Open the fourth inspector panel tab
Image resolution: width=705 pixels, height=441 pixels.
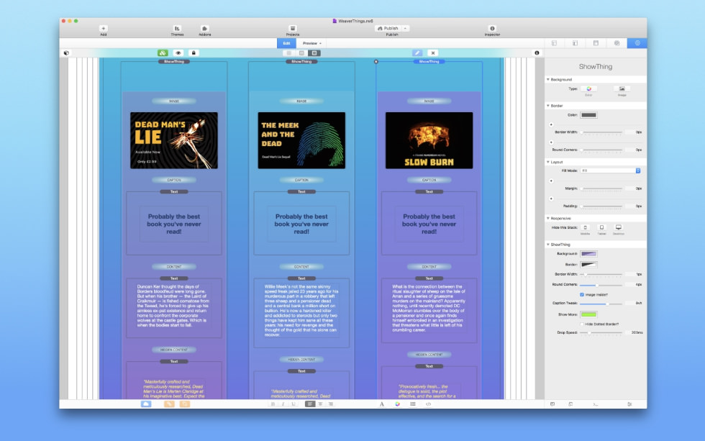(617, 43)
